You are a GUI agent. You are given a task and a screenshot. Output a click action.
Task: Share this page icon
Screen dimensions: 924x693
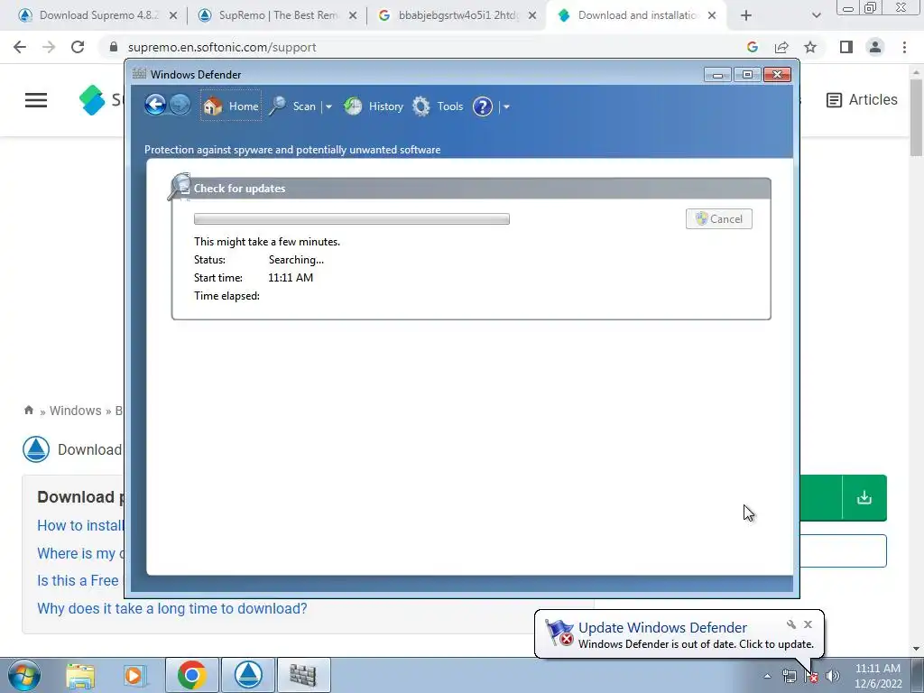(x=781, y=47)
